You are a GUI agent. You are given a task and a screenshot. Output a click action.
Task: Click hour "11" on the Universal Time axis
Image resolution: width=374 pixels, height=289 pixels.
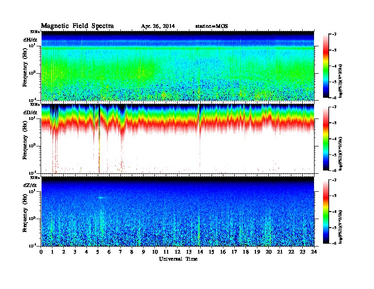(x=166, y=252)
